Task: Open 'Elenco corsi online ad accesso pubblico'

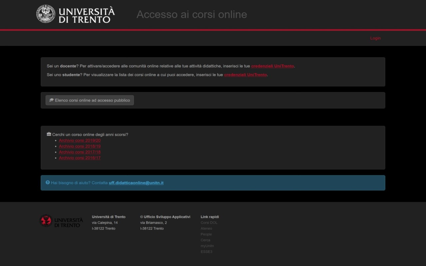Action: pos(90,100)
